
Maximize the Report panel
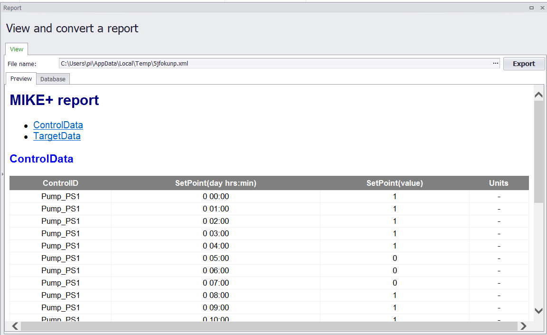[531, 8]
